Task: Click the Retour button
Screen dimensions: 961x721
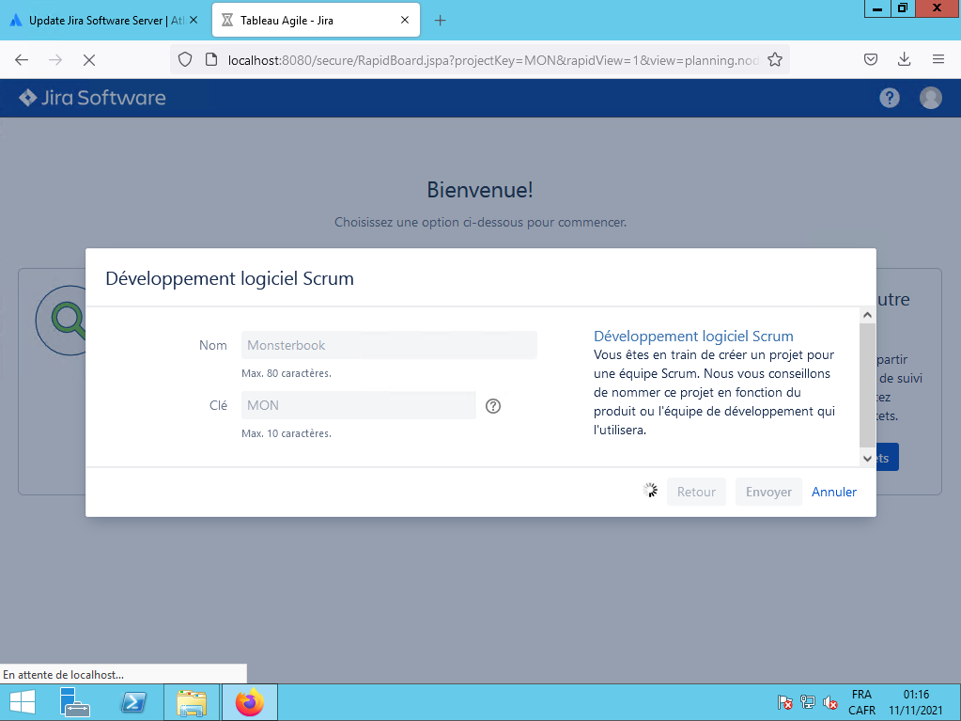Action: pyautogui.click(x=696, y=492)
